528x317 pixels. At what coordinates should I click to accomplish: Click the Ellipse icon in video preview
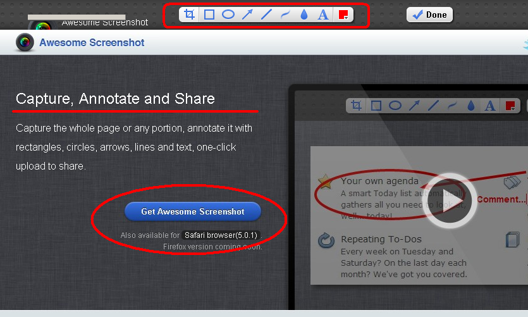click(x=395, y=106)
